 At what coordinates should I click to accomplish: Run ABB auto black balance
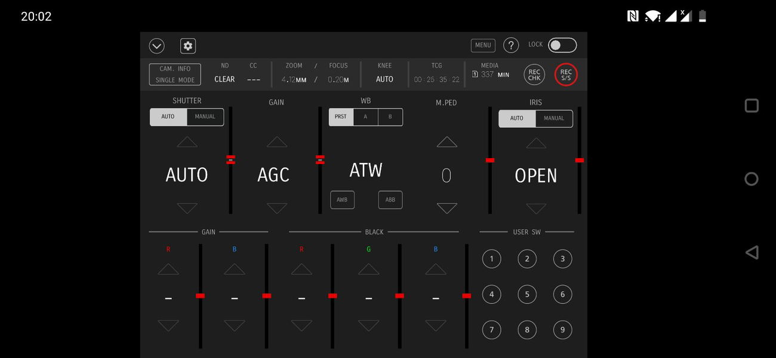[x=390, y=200]
